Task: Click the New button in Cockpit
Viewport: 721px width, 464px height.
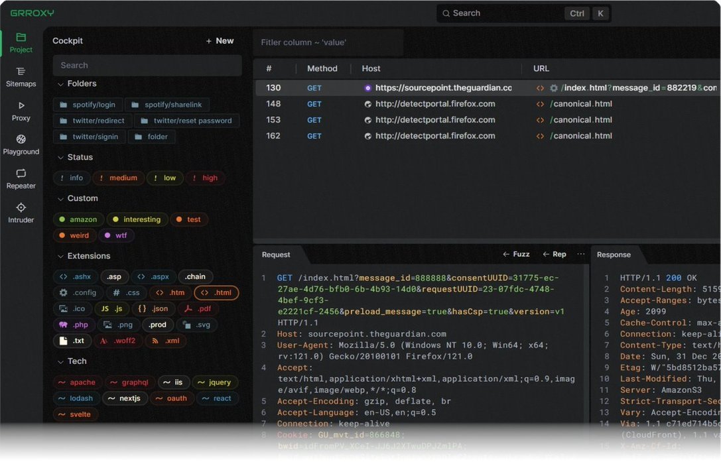Action: [x=220, y=41]
